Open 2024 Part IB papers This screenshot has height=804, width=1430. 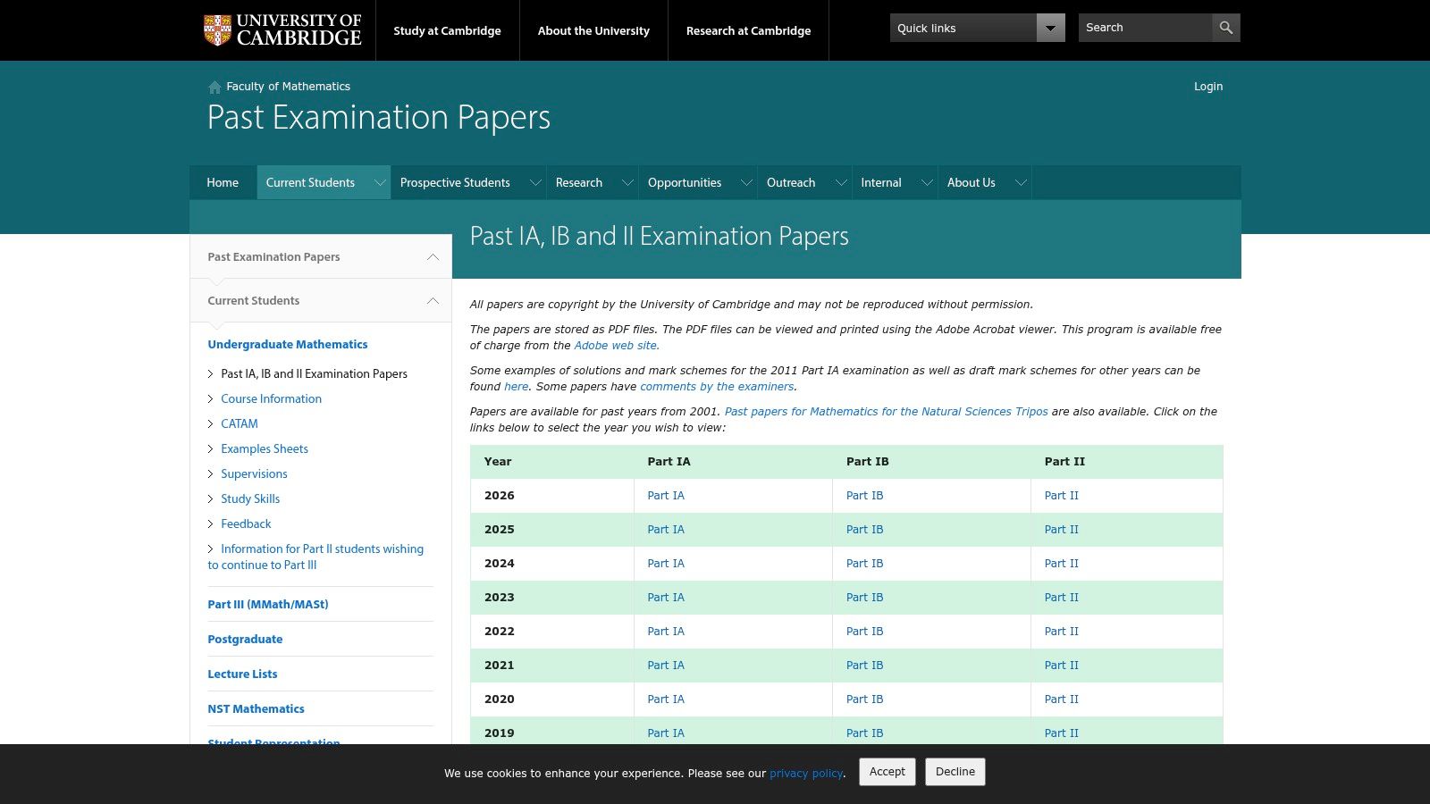coord(864,564)
